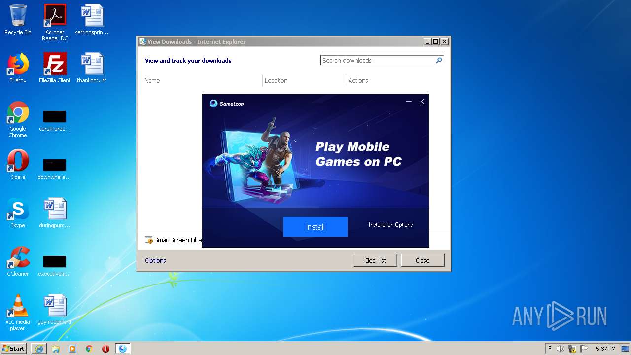
Task: Click the 5:37 PM taskbar clock
Action: point(605,349)
